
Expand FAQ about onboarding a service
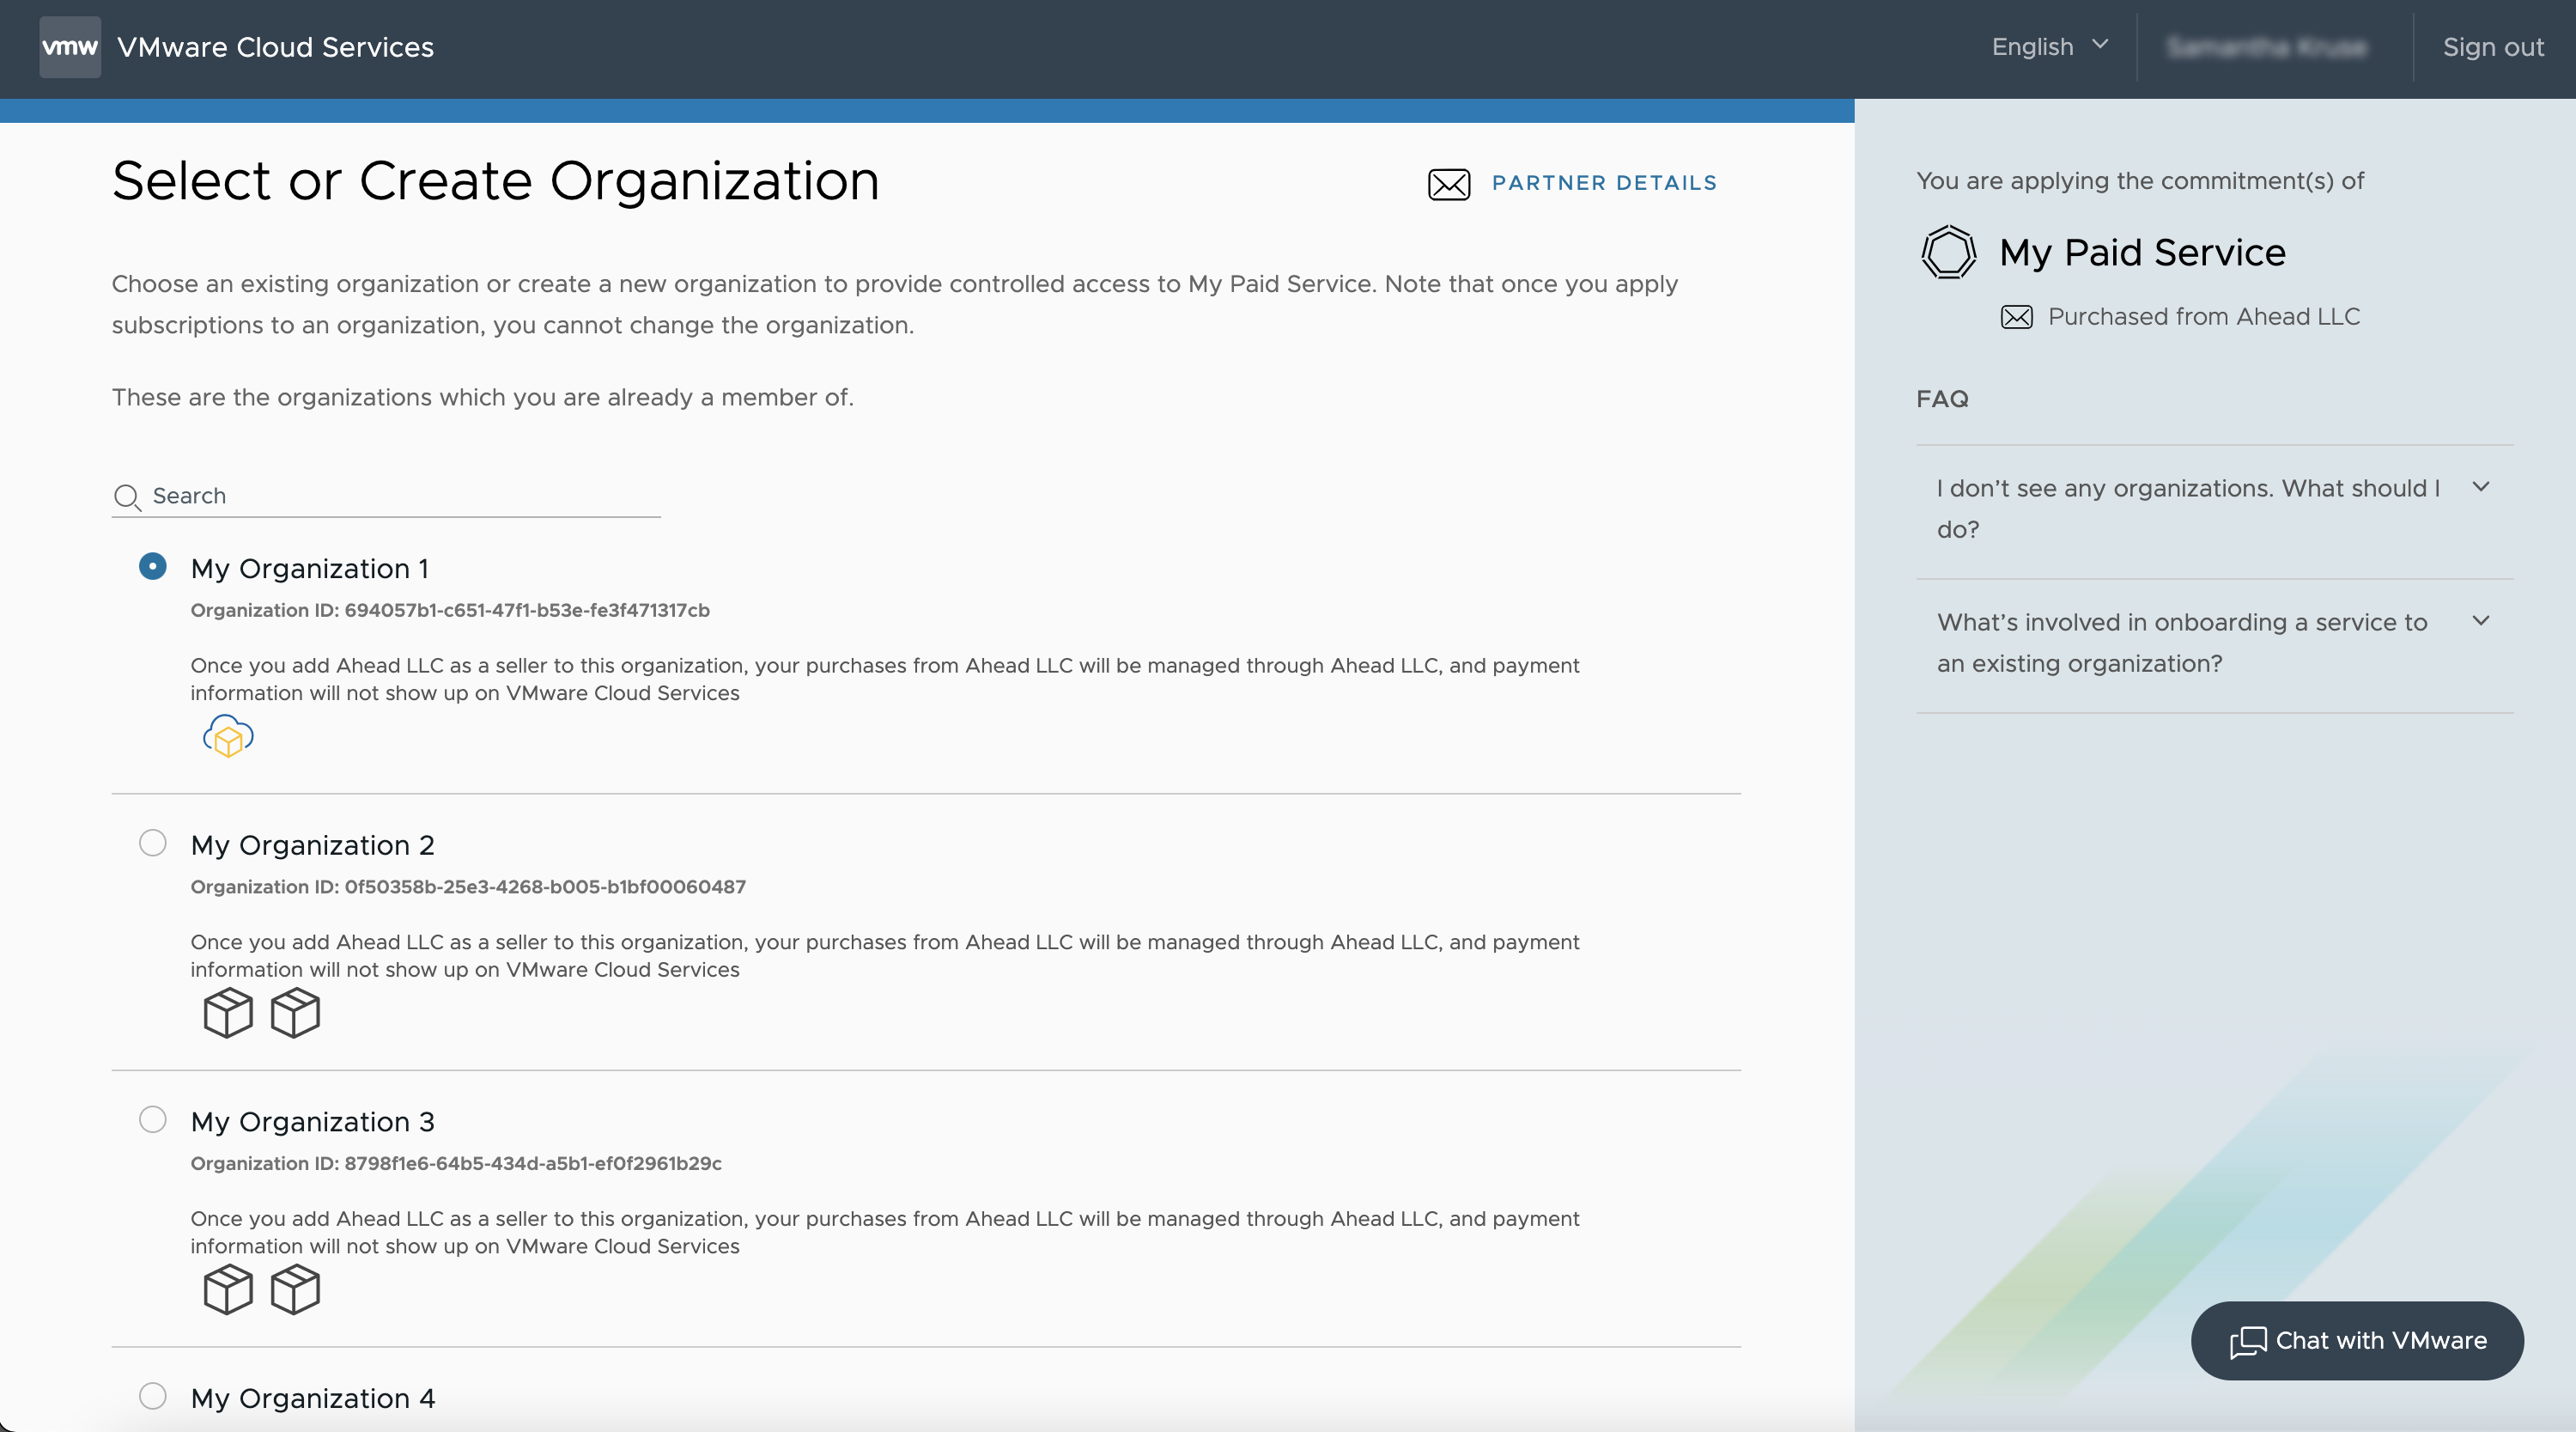click(2214, 643)
